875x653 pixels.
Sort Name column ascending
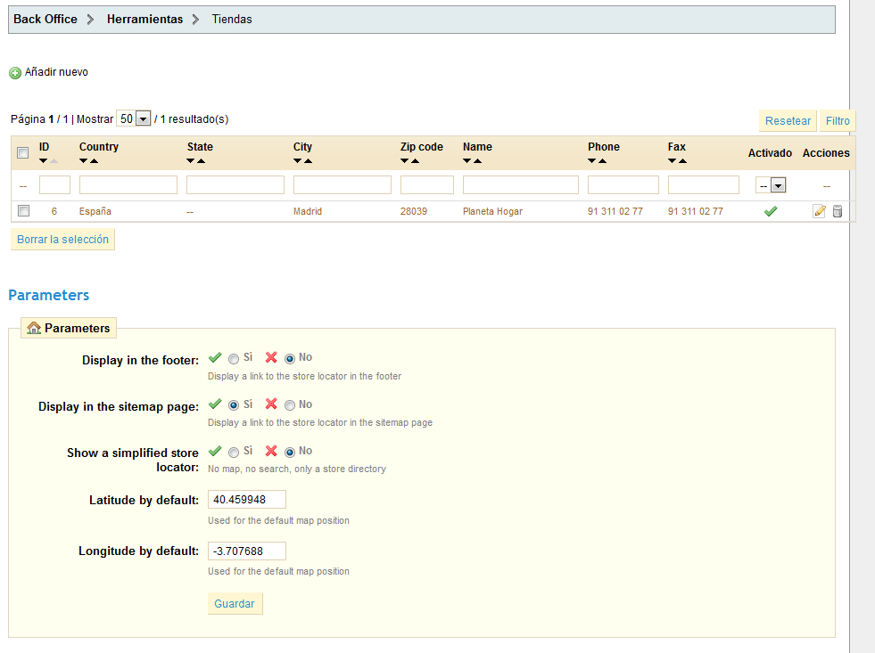pyautogui.click(x=478, y=161)
